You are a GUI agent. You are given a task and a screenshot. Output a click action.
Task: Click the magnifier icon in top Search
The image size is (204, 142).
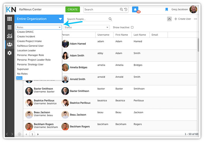click(121, 10)
